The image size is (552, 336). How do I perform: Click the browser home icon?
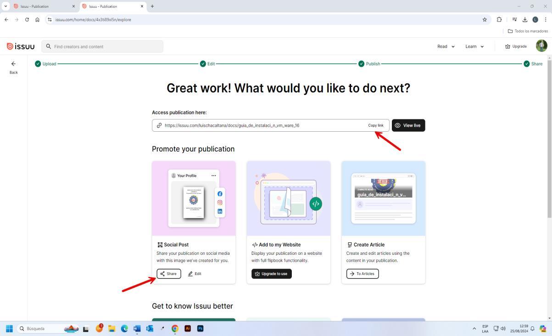coord(37,20)
